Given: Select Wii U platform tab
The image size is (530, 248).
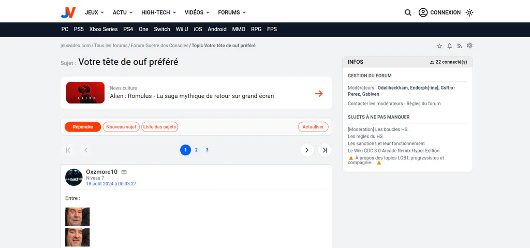Looking at the screenshot, I should pos(182,30).
